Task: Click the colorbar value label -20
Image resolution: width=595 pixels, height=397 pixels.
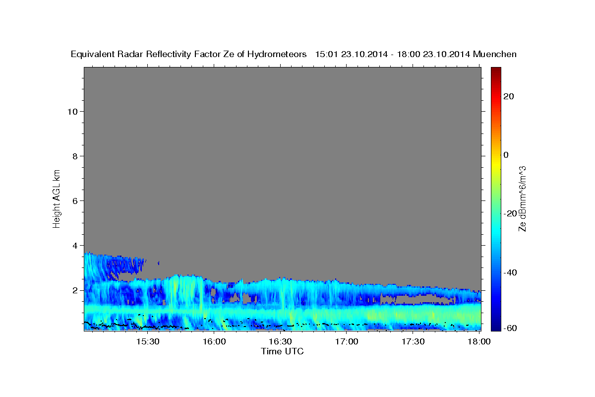Action: tap(510, 213)
